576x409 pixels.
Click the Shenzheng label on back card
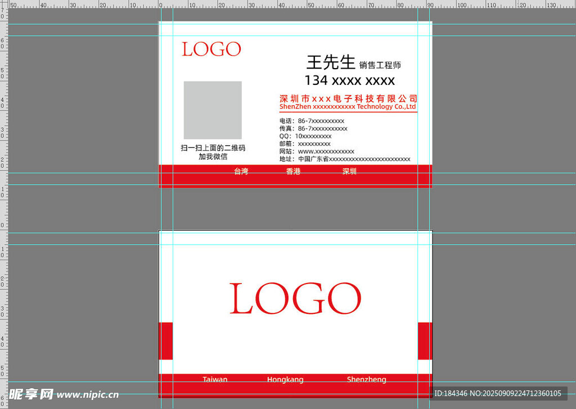pos(366,379)
